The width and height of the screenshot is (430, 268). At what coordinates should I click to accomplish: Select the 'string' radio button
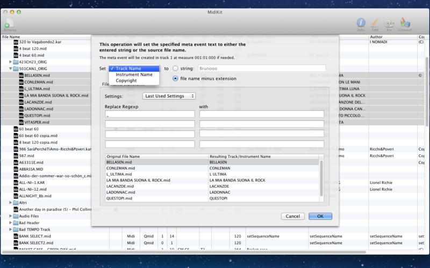tap(175, 69)
